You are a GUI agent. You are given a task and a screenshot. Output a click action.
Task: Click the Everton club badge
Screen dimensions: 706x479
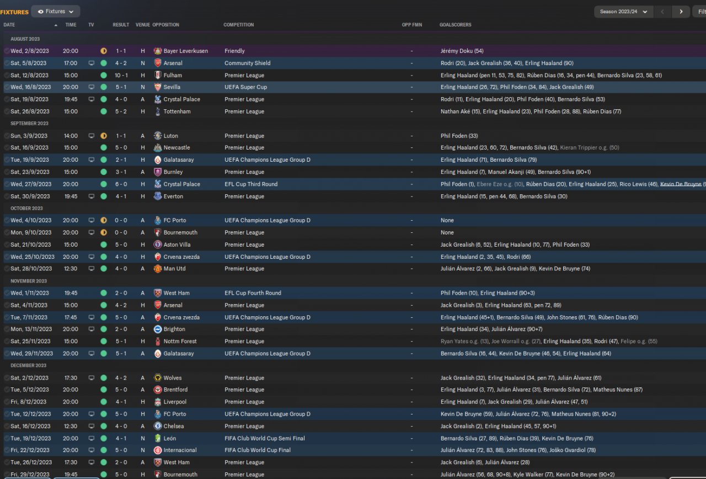point(158,196)
